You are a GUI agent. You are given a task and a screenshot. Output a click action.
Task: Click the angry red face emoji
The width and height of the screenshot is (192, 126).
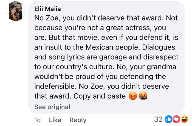point(133,96)
